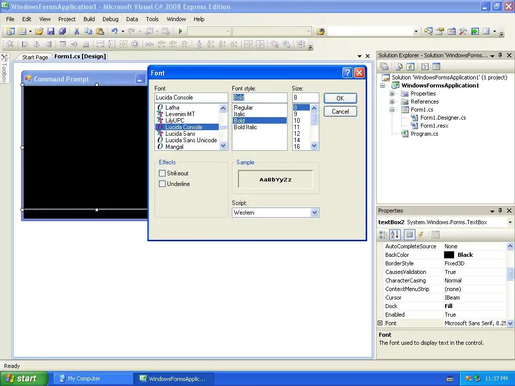Open the Toolbox hammer-and-wrench icon
The width and height of the screenshot is (515, 386).
coord(463,31)
